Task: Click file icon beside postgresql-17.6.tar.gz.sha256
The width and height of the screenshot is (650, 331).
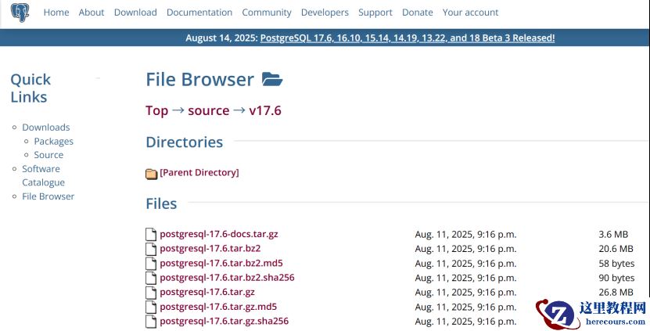Action: click(152, 321)
